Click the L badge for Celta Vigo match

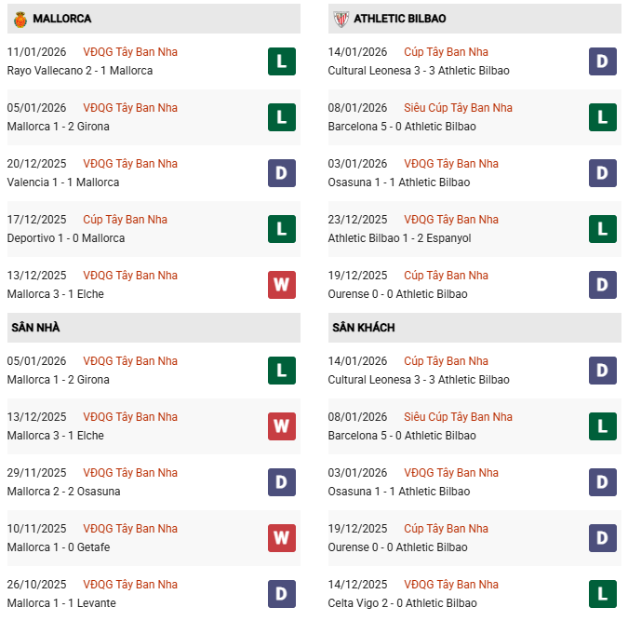click(603, 594)
